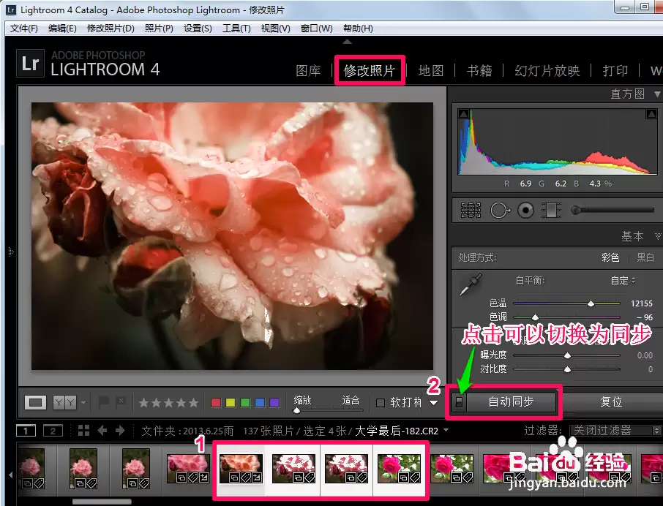Open the white balance 自定 dropdown
Viewport: 663px width, 506px height.
click(623, 281)
